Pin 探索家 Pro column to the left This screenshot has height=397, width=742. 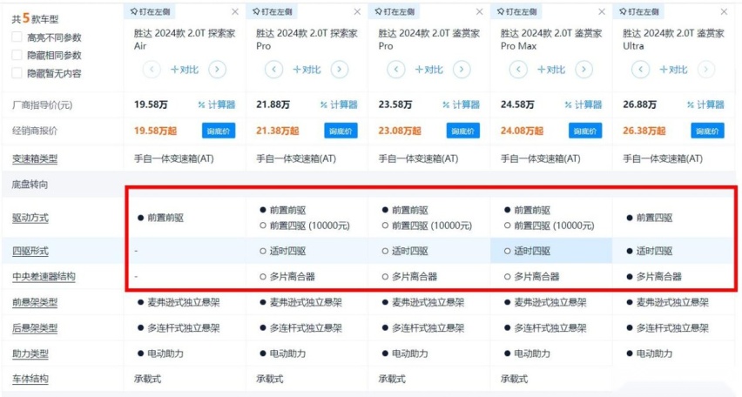click(272, 11)
